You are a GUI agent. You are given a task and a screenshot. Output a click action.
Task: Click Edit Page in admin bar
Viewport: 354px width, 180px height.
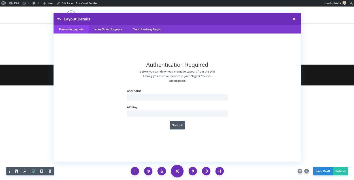(65, 3)
